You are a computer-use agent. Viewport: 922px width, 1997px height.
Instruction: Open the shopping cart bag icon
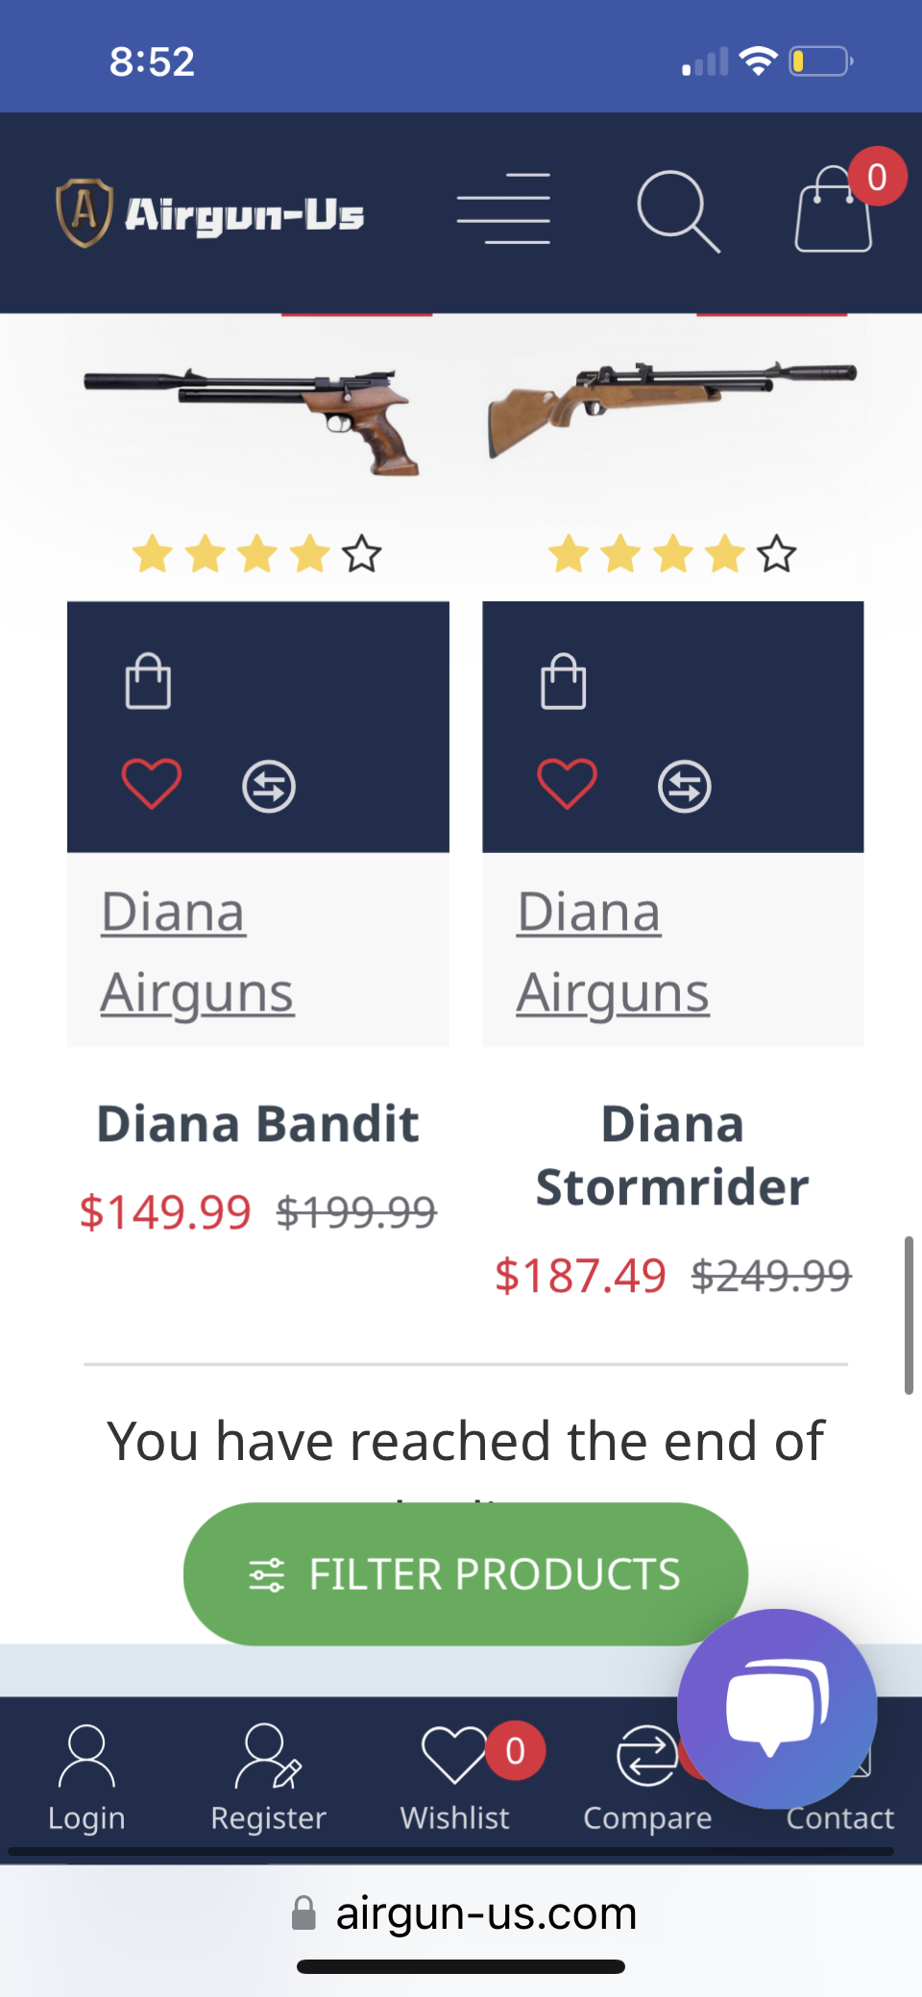coord(834,209)
